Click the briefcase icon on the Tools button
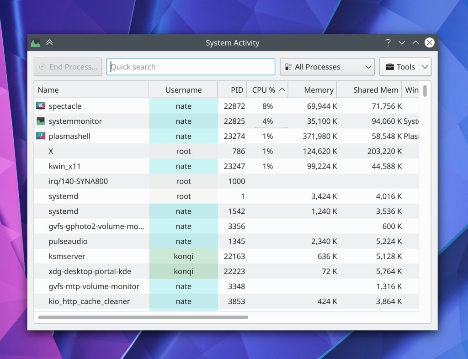468x359 pixels. pyautogui.click(x=390, y=67)
